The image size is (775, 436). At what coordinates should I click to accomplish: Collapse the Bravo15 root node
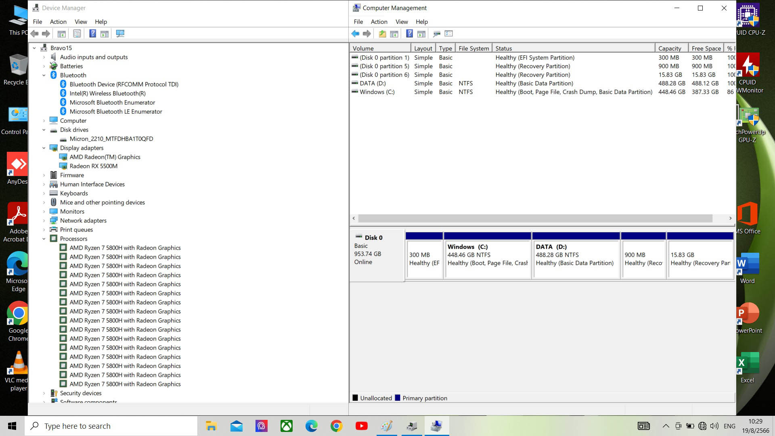coord(34,48)
